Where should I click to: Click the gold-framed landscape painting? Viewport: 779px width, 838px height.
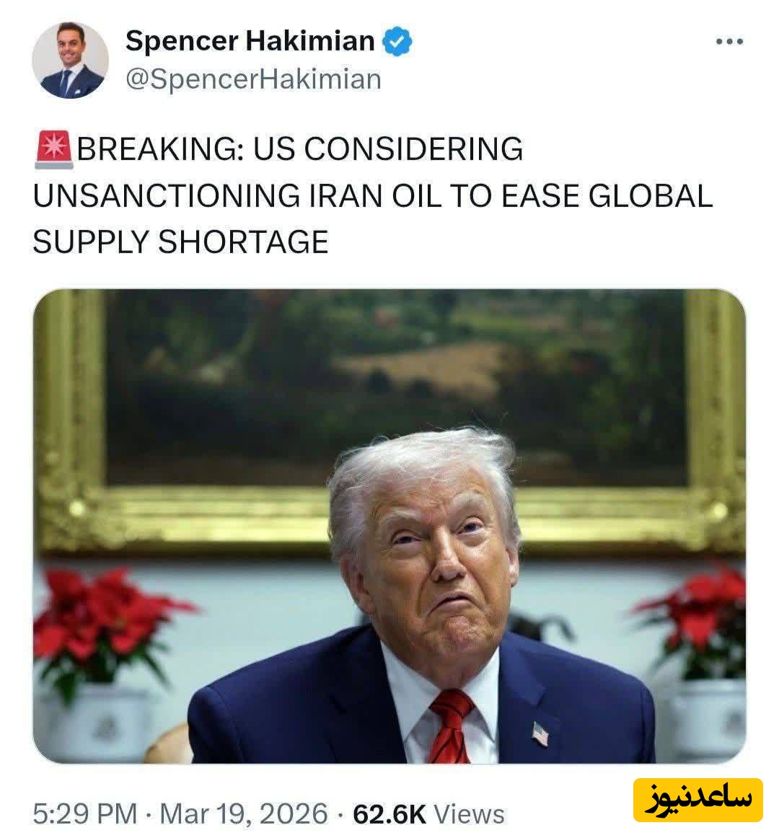(x=389, y=417)
